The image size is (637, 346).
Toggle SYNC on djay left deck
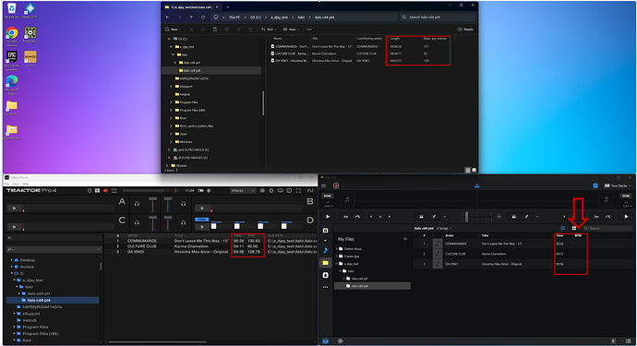pos(328,196)
